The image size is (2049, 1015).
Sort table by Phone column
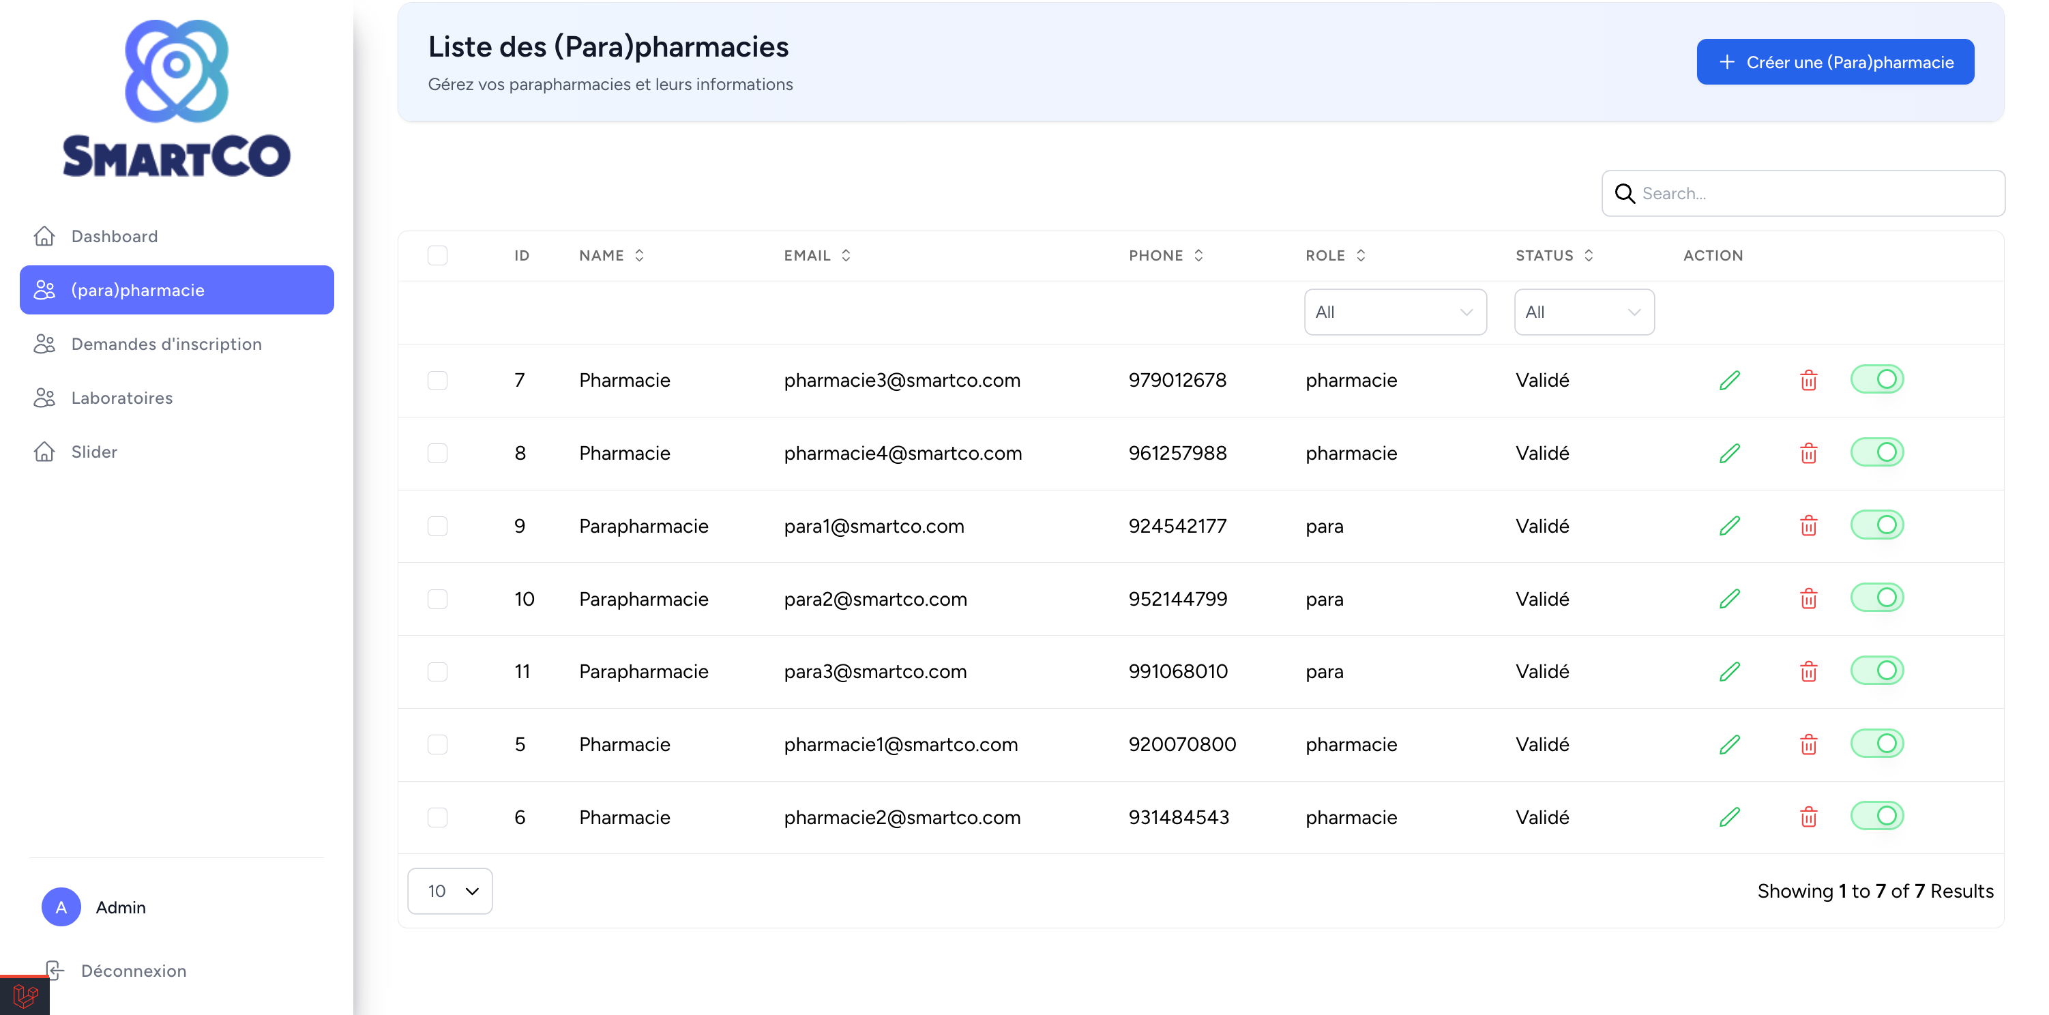tap(1166, 255)
